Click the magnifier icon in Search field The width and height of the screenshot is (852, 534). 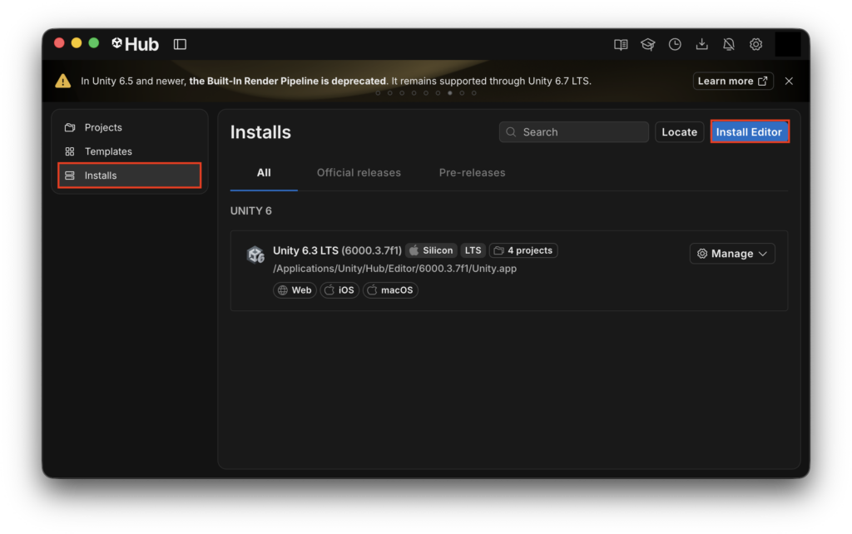(x=511, y=132)
